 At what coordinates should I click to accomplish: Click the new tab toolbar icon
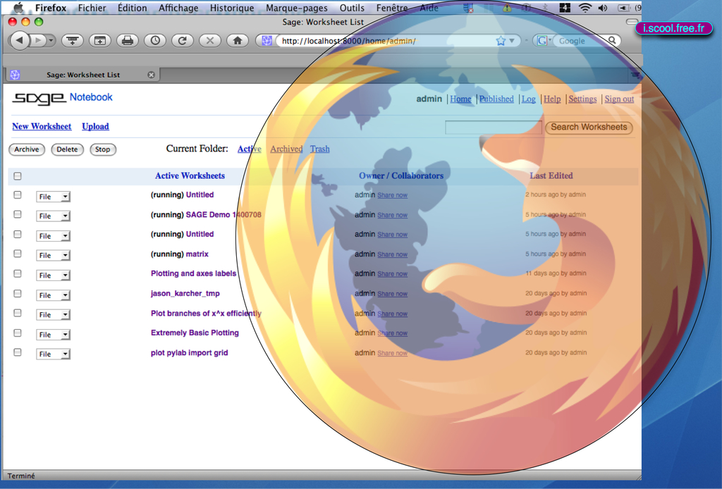100,40
